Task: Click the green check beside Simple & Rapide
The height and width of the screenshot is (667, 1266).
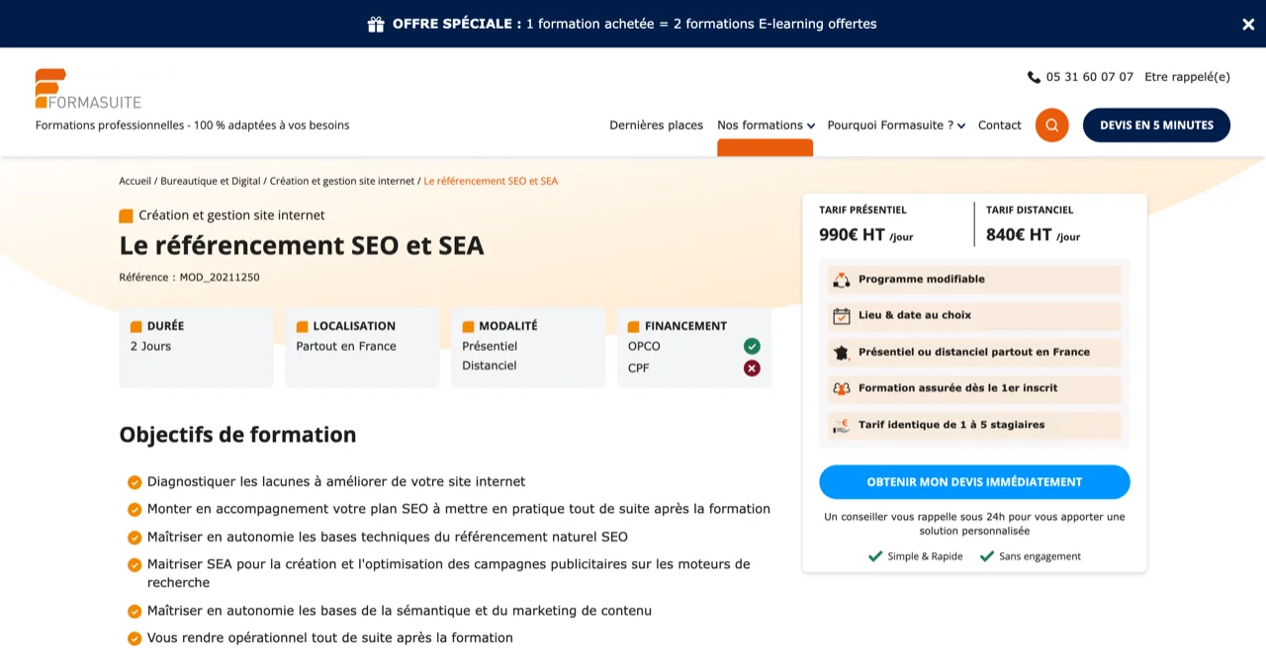Action: [875, 556]
